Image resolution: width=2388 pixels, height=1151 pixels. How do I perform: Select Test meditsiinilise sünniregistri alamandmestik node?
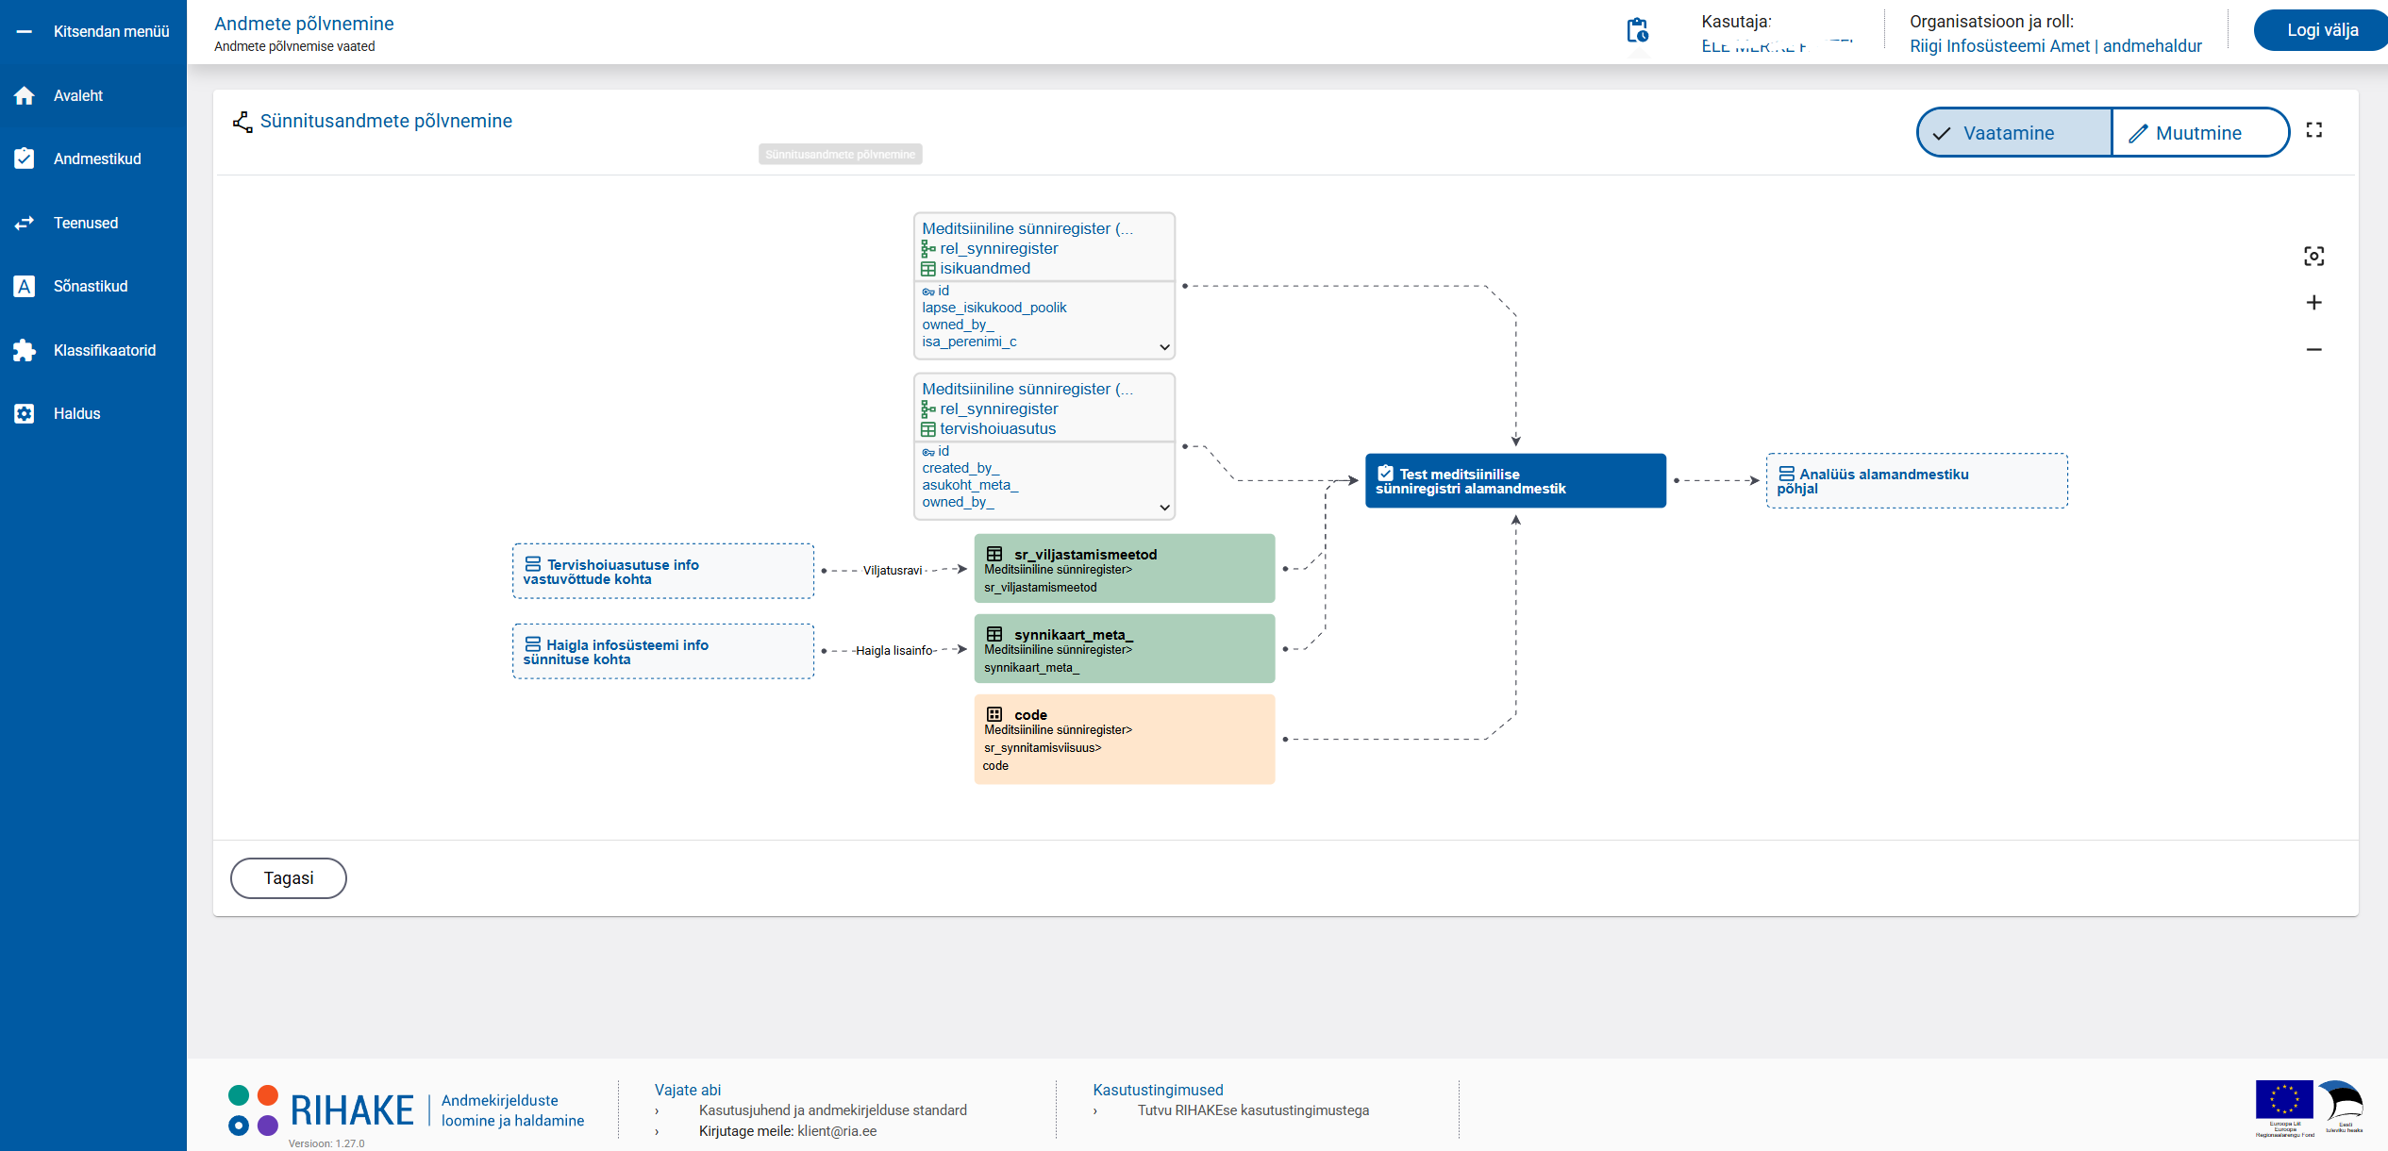coord(1514,481)
